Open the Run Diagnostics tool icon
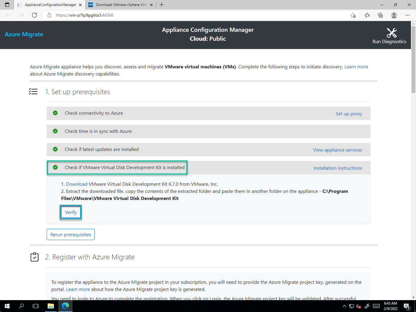The height and width of the screenshot is (312, 416). pyautogui.click(x=392, y=33)
